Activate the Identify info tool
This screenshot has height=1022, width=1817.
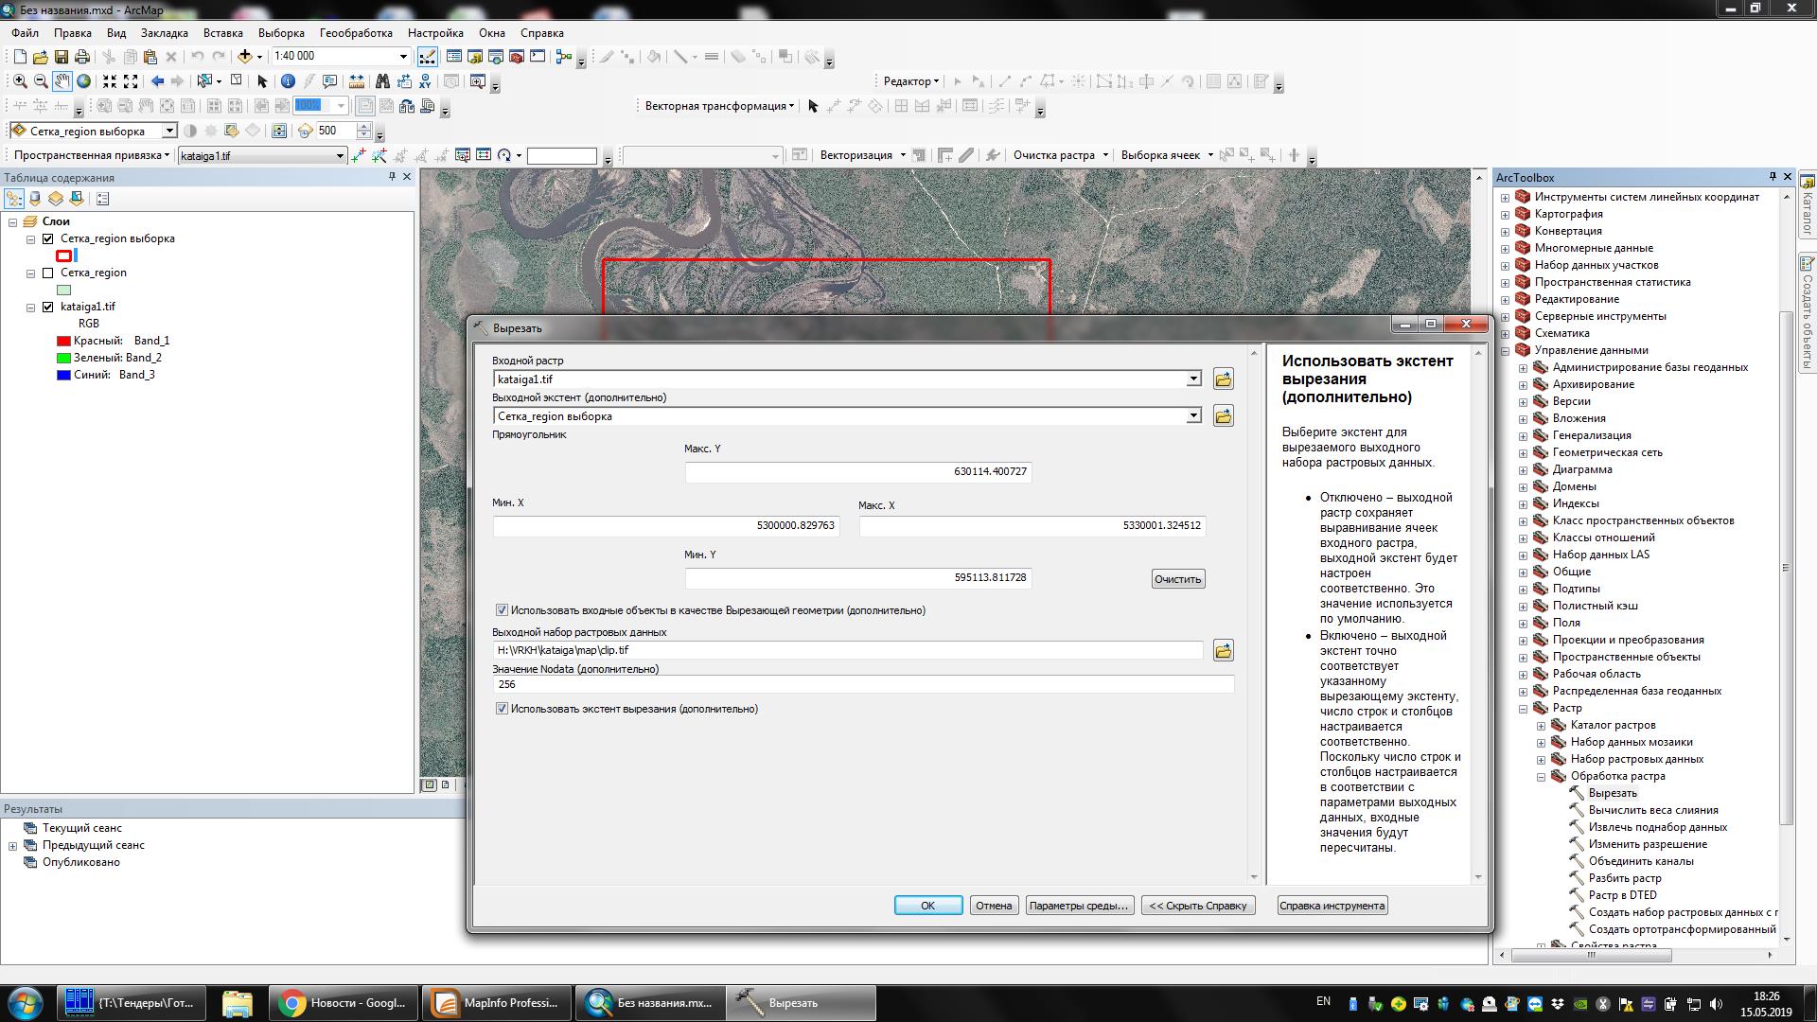tap(288, 81)
